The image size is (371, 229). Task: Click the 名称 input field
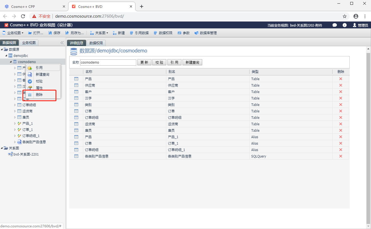pyautogui.click(x=108, y=63)
